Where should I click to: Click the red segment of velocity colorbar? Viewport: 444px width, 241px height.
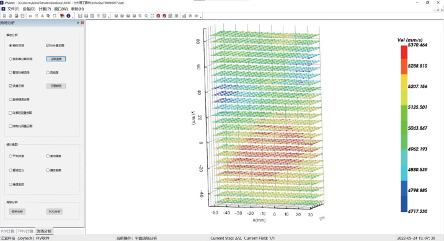click(404, 52)
